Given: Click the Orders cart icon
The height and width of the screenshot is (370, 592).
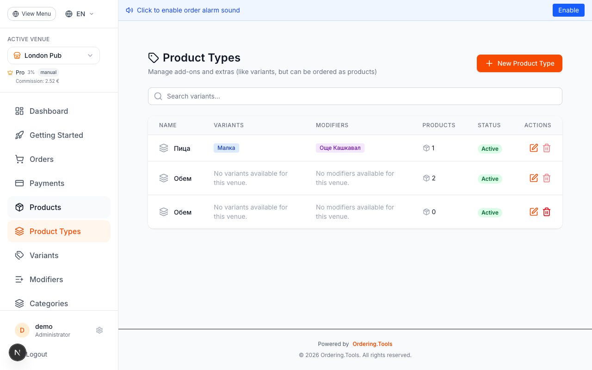Looking at the screenshot, I should click(19, 159).
